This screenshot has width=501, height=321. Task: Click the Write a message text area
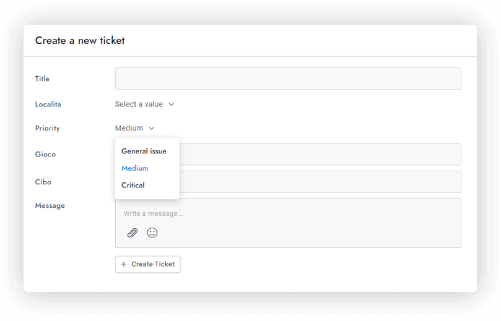point(288,213)
